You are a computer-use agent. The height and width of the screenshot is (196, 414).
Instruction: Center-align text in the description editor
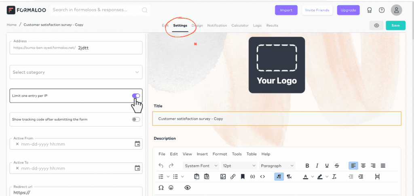(x=363, y=166)
